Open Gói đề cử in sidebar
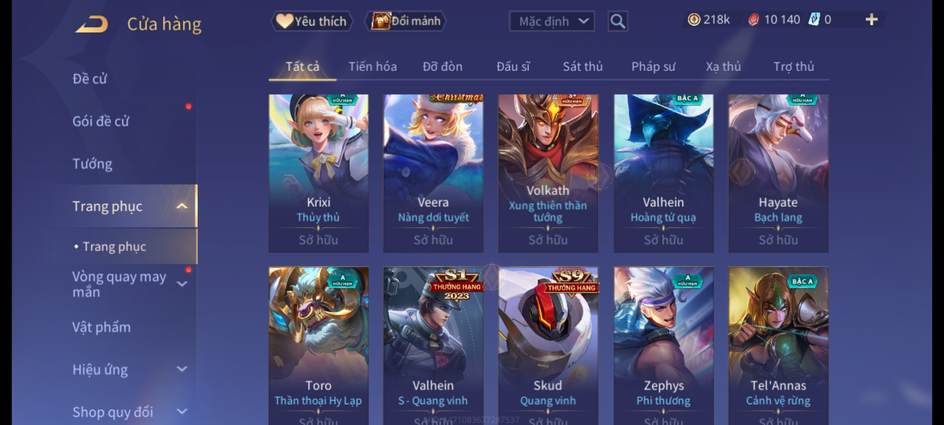 101,121
